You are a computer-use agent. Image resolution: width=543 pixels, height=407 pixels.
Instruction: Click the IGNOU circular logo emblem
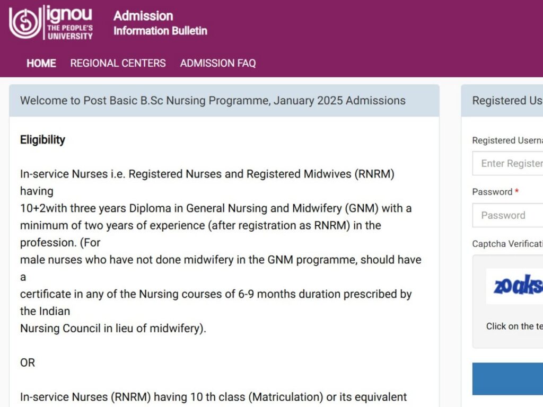coord(24,23)
